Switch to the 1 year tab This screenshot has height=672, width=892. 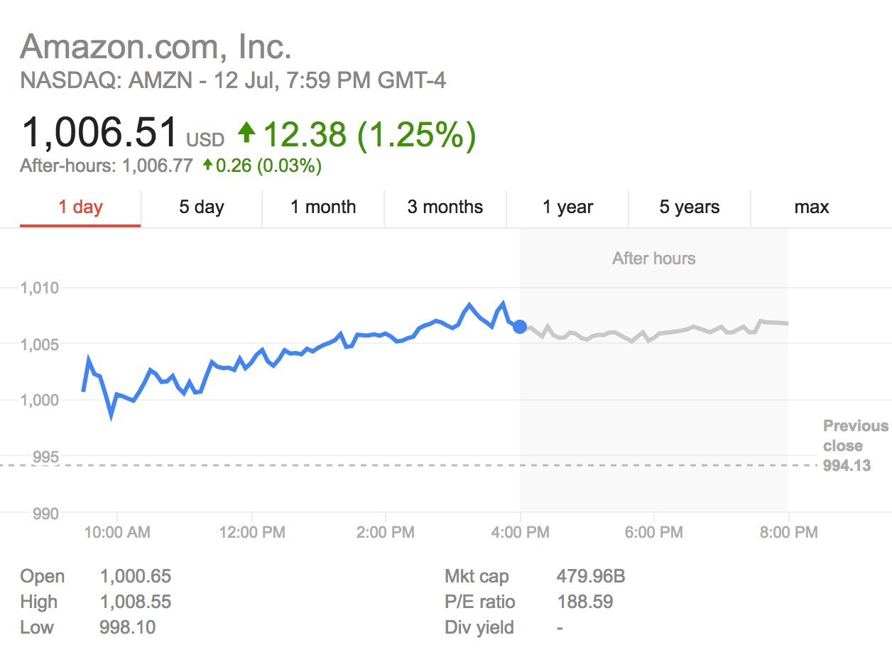pyautogui.click(x=567, y=207)
